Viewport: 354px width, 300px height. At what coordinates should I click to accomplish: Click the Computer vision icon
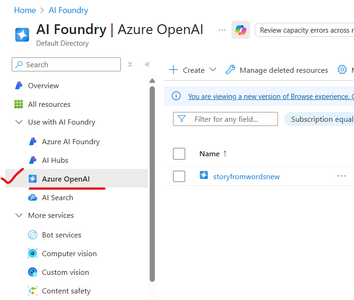click(33, 253)
